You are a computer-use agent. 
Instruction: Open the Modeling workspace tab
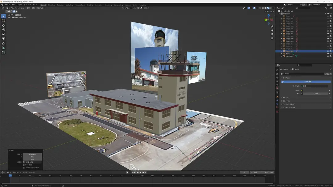point(51,5)
